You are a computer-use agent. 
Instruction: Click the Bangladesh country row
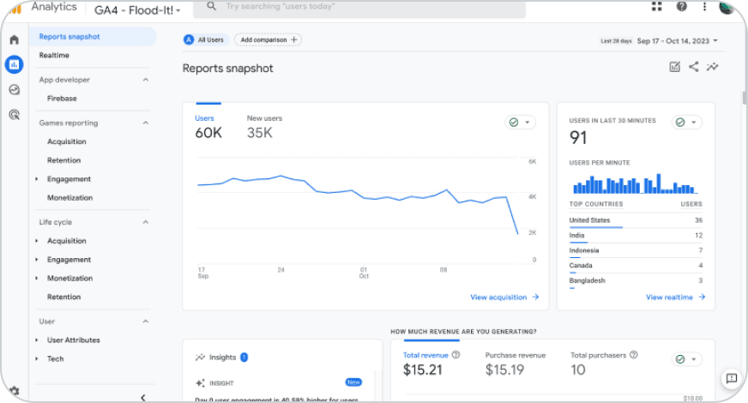636,282
